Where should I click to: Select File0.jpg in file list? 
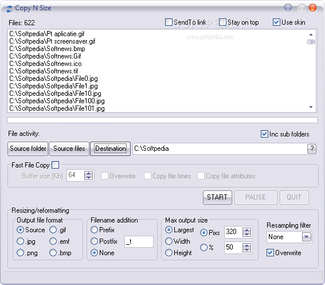[x=53, y=79]
